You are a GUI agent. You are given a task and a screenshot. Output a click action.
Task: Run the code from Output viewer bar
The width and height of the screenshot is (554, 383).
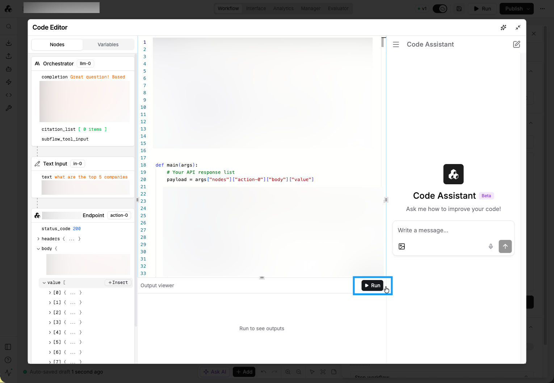point(372,285)
